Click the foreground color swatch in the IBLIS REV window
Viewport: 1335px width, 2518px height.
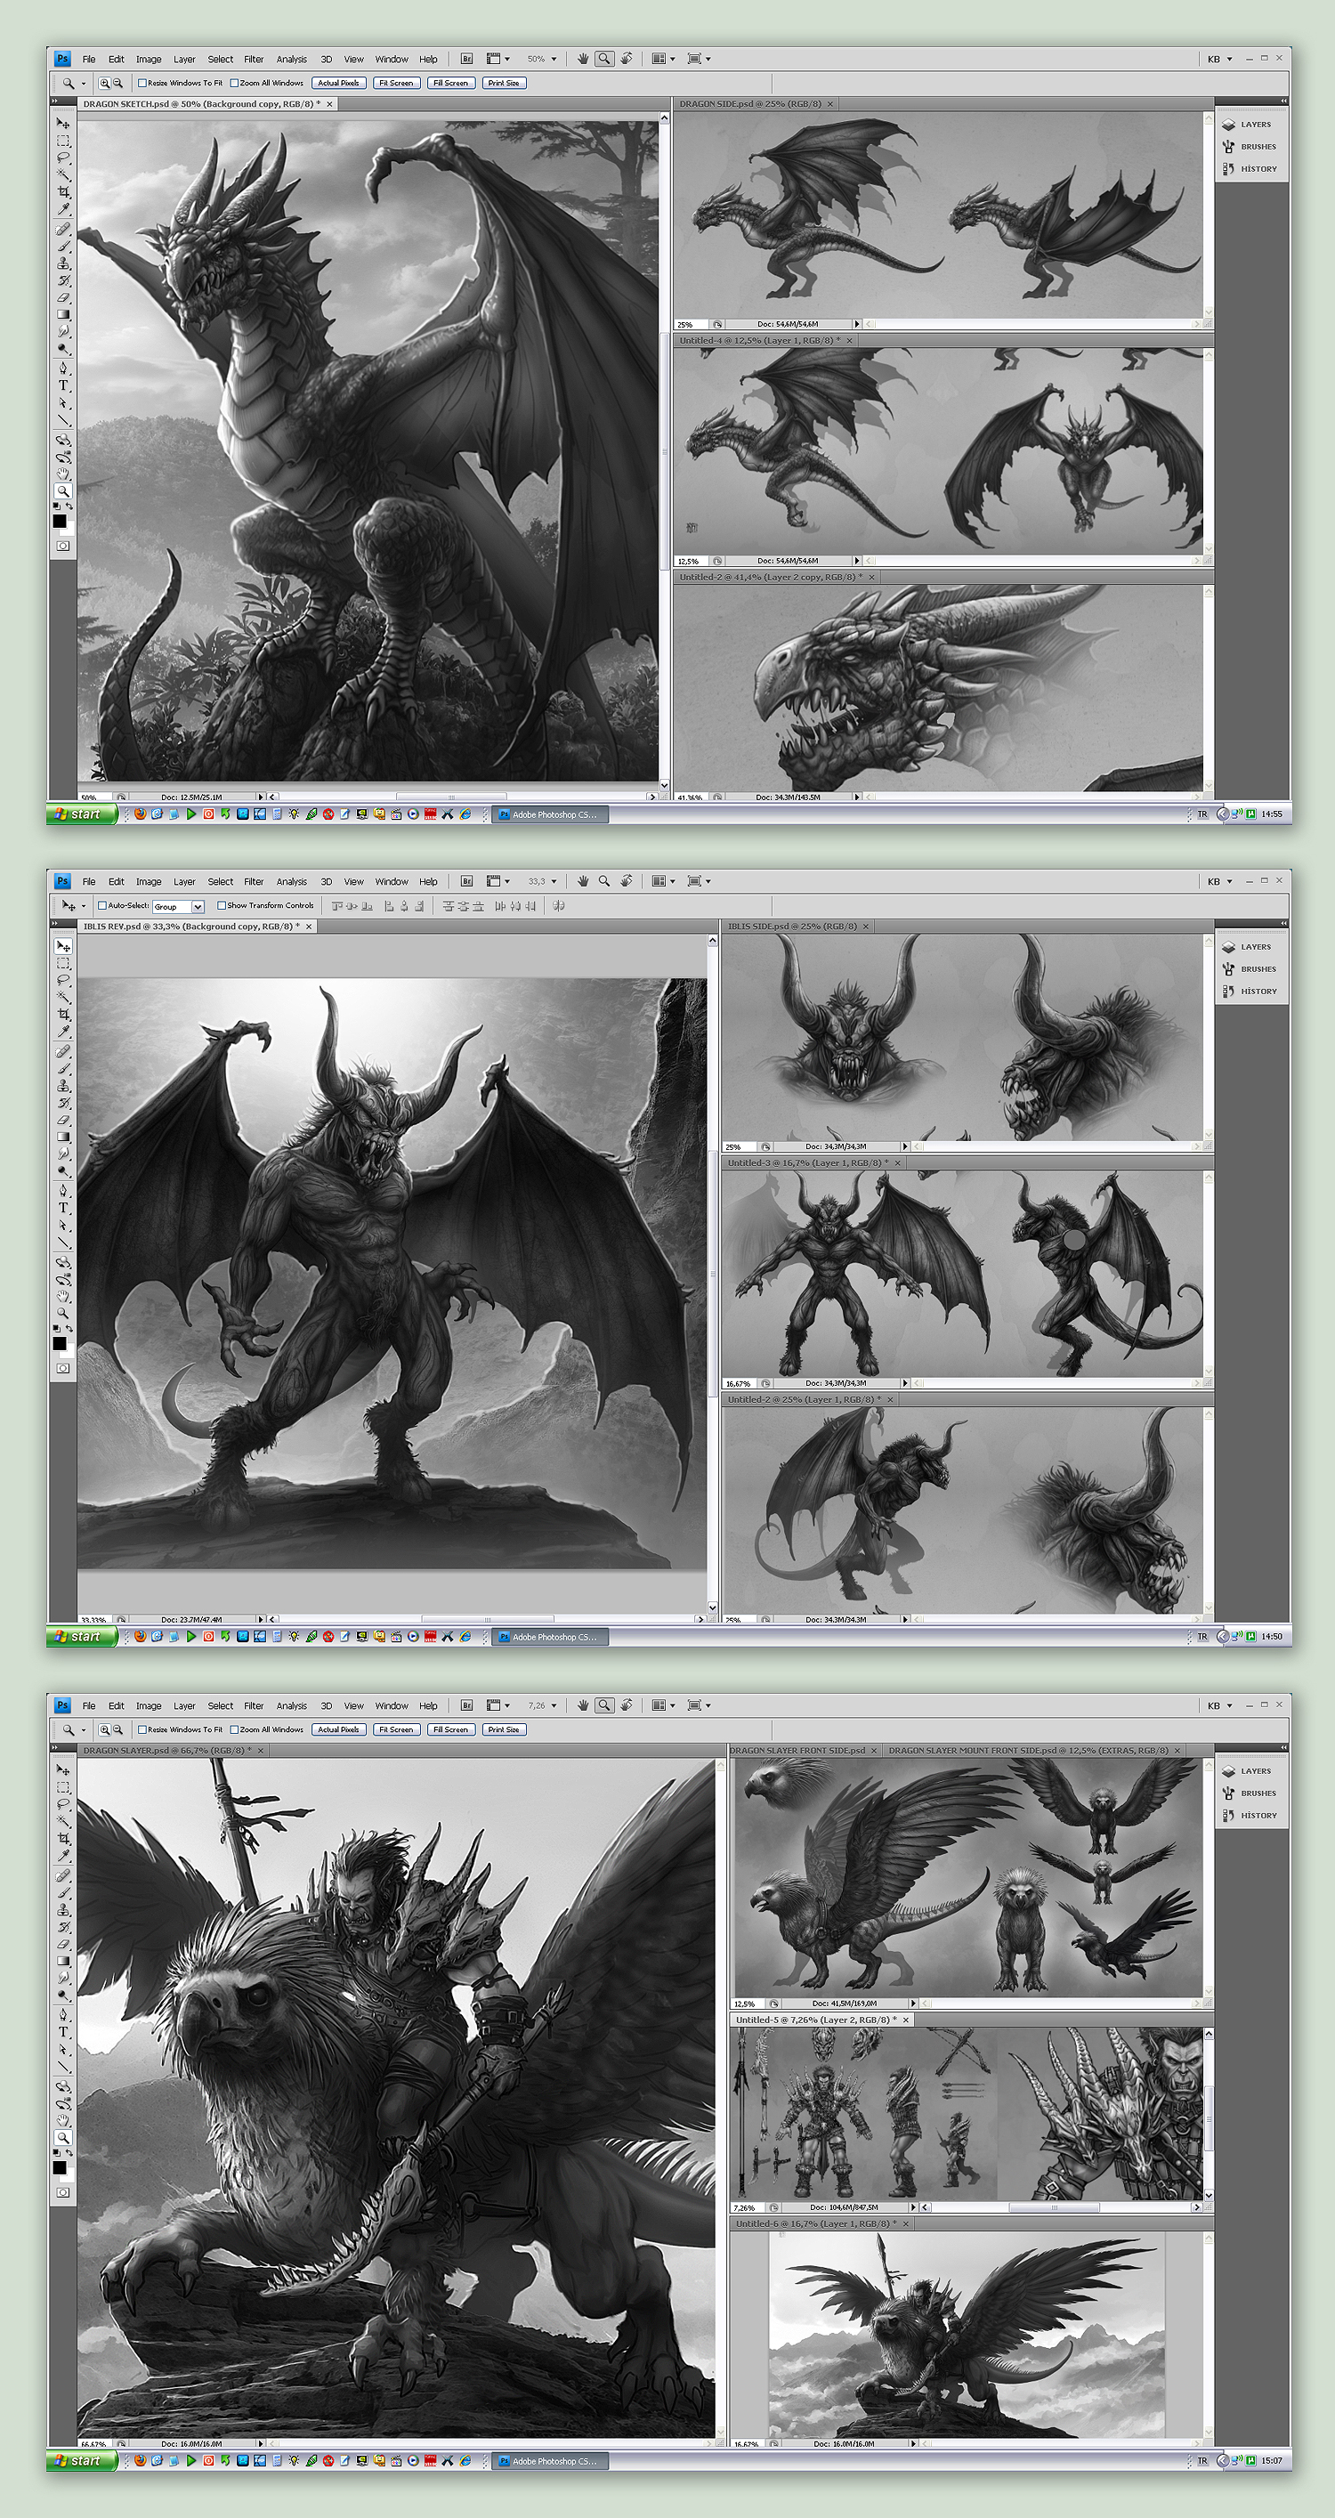click(x=60, y=1342)
